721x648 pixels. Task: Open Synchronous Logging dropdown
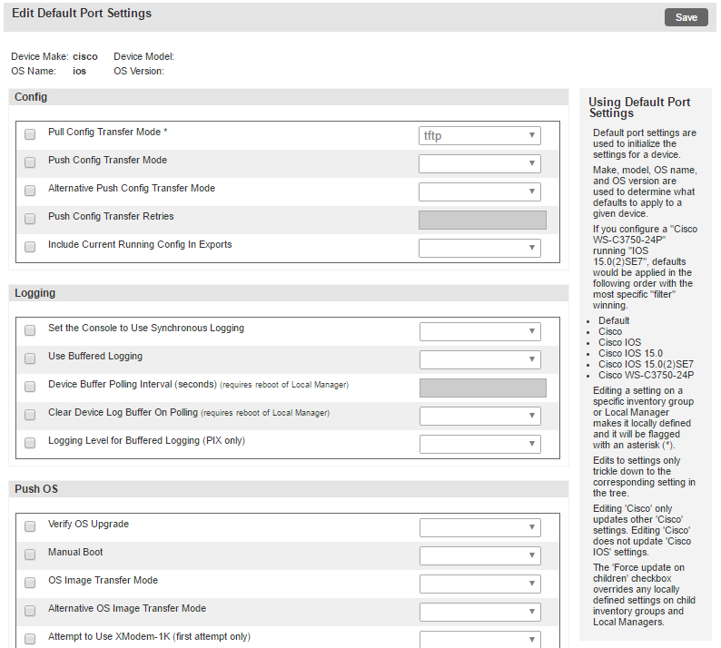(480, 331)
